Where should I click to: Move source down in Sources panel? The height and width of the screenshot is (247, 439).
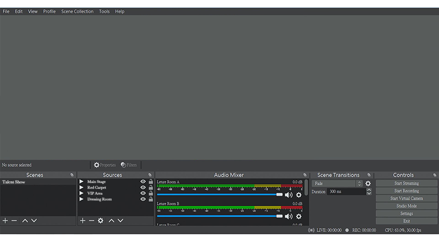121,221
